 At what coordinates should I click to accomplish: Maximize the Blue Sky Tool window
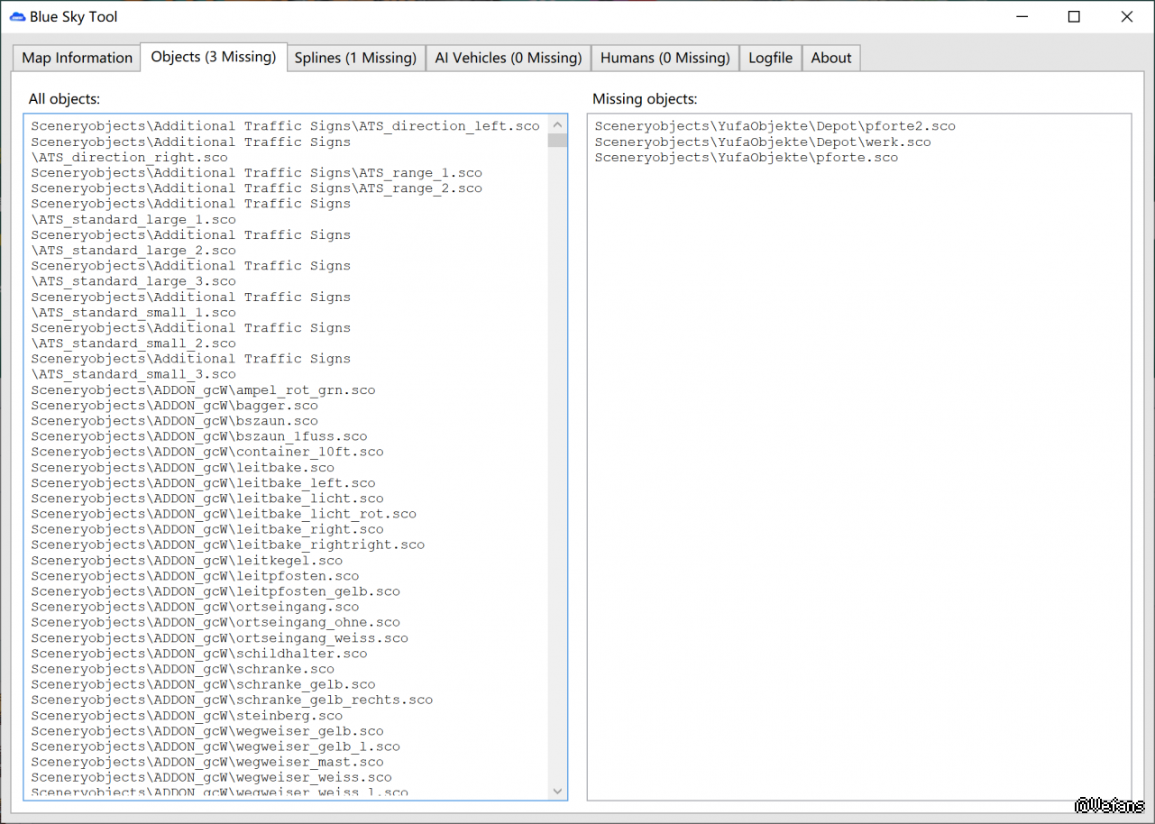pos(1074,17)
